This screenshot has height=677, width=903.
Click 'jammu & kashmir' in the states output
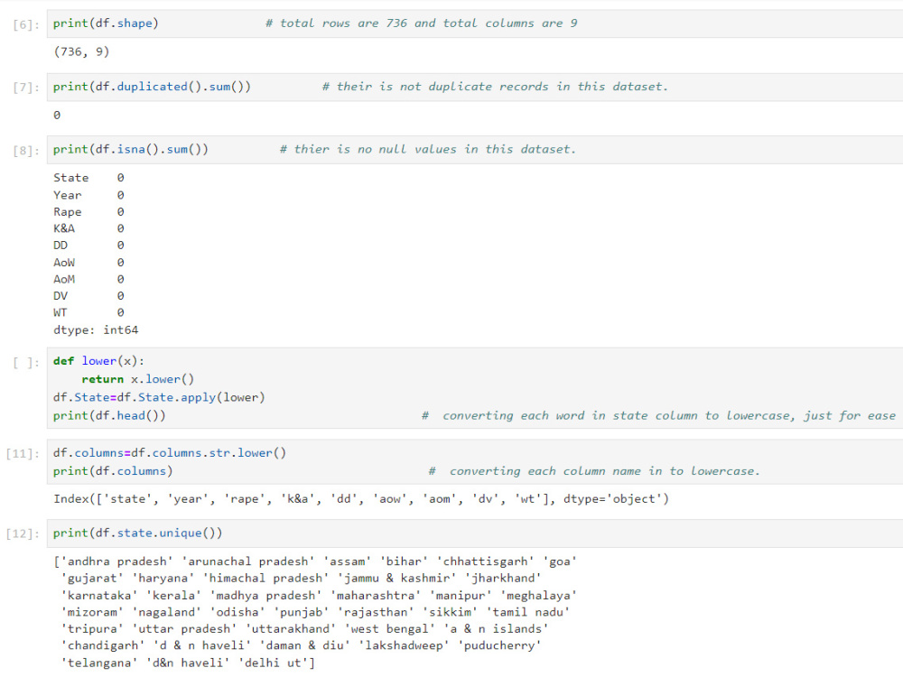click(396, 579)
